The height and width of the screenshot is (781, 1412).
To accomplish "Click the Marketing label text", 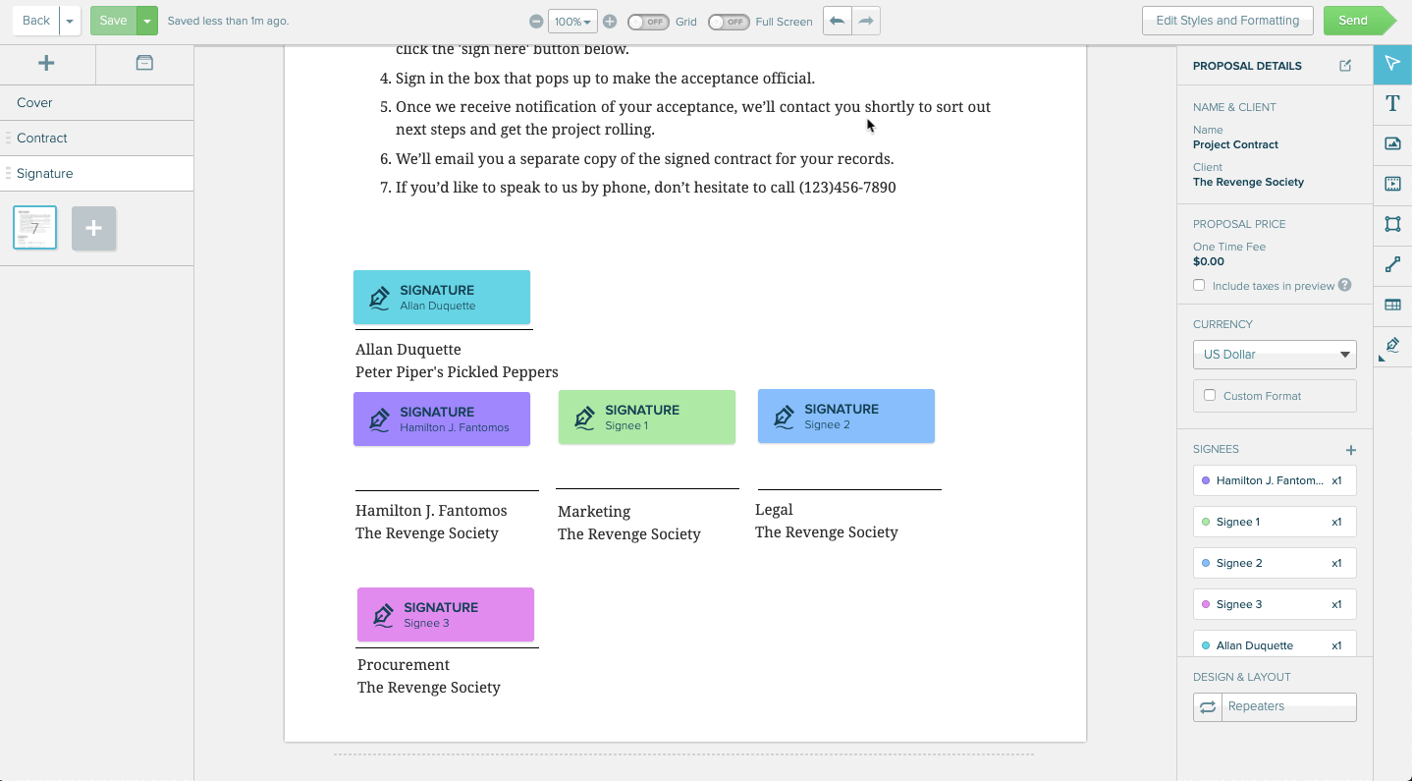I will [x=594, y=512].
